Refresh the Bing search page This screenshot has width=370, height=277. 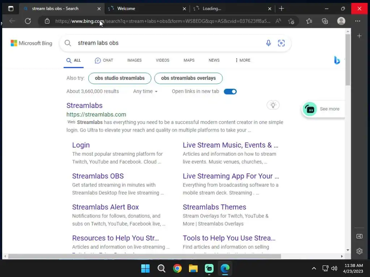point(28,21)
